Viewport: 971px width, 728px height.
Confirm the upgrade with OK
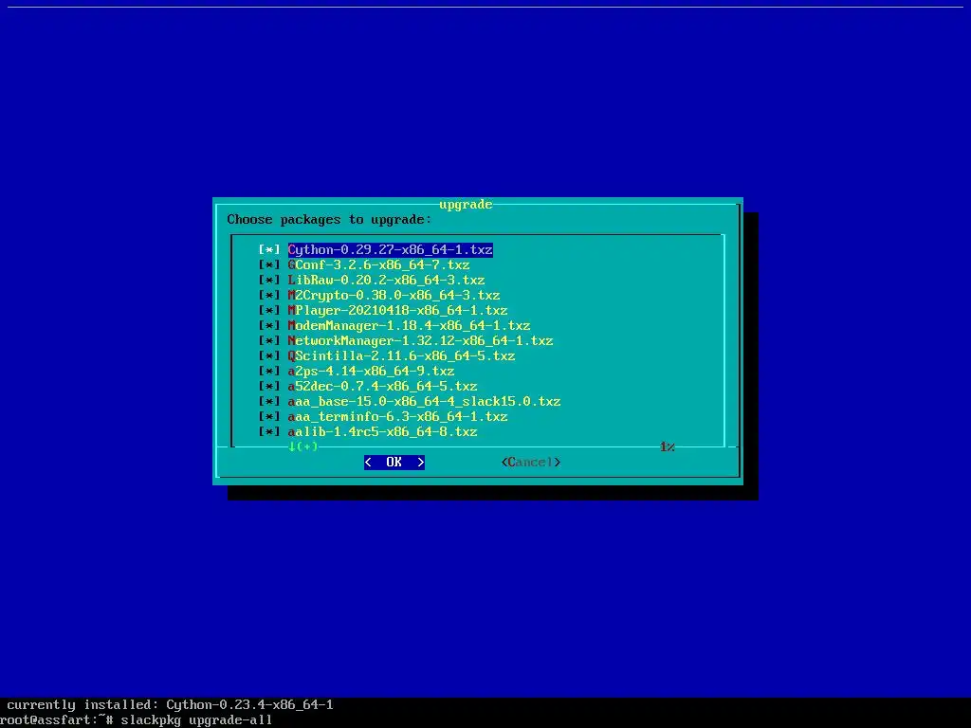[x=394, y=462]
